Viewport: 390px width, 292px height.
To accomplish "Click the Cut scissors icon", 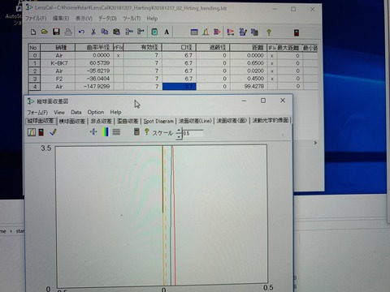I will point(93,32).
